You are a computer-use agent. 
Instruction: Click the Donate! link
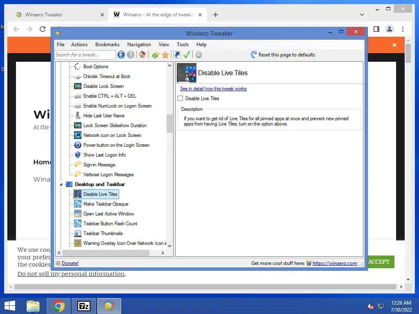point(70,263)
